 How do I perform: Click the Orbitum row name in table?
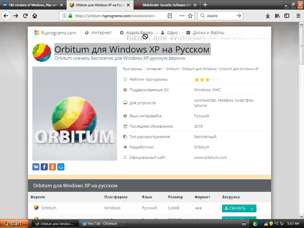49,208
